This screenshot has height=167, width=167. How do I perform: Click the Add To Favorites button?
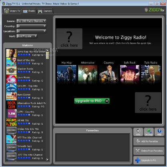tap(149, 141)
